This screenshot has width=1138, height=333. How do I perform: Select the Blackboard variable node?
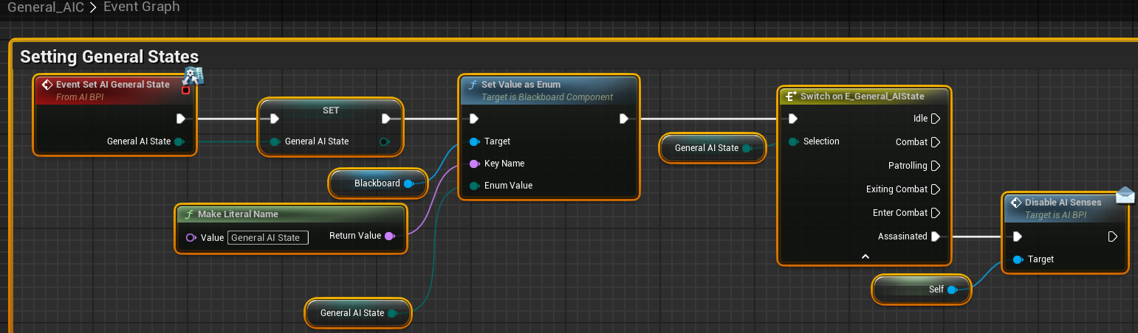[379, 183]
